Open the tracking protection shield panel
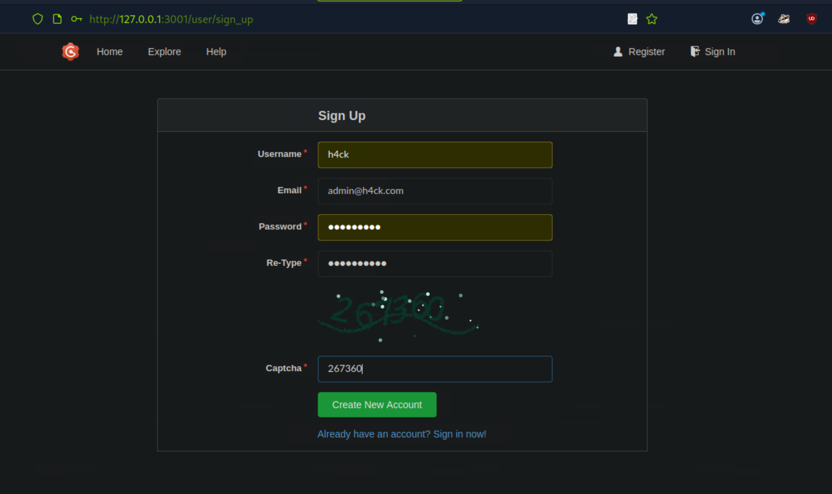Image resolution: width=832 pixels, height=494 pixels. (37, 19)
